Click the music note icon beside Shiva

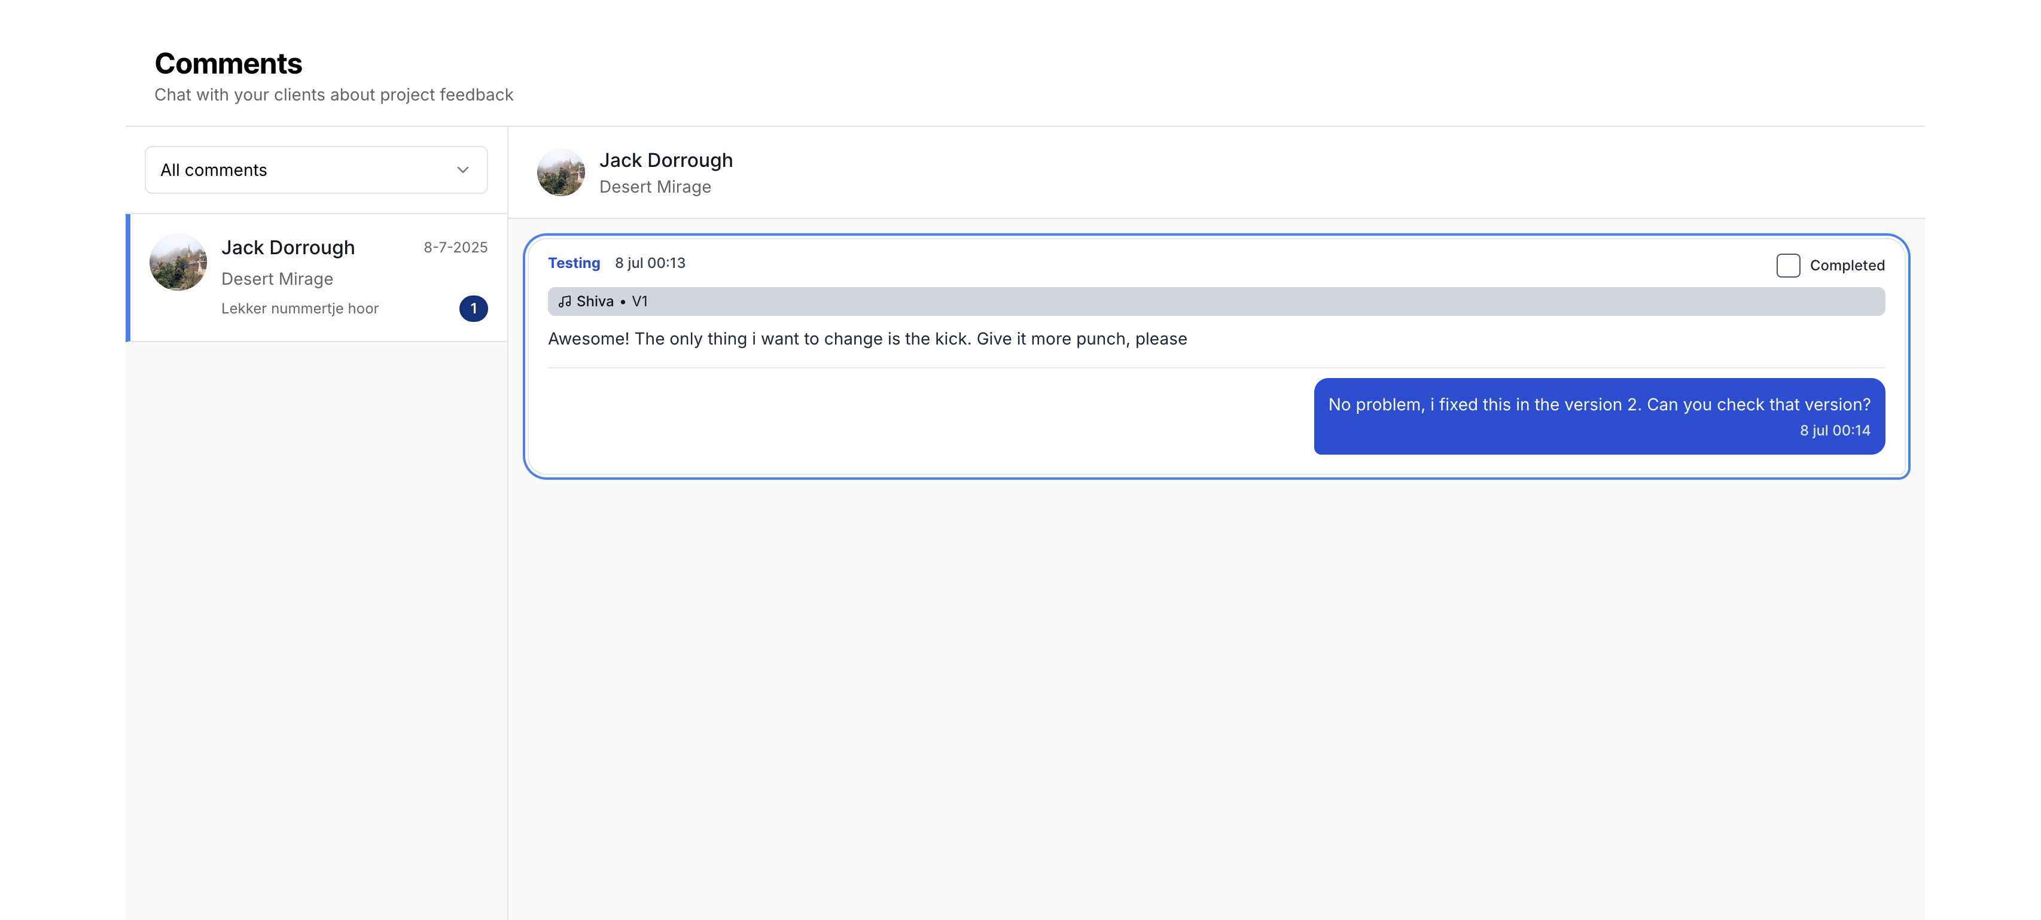564,301
